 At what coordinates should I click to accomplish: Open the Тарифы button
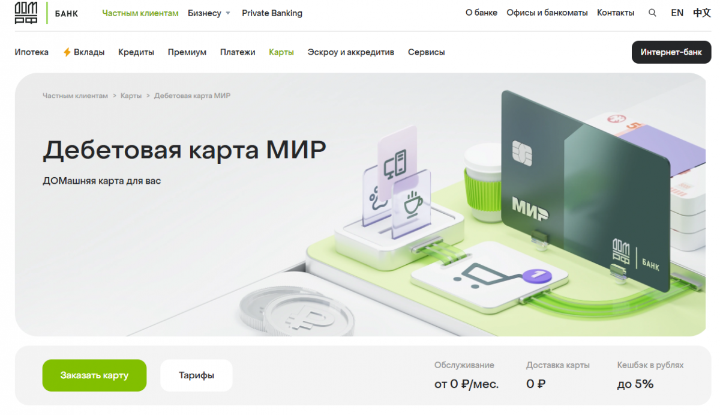click(196, 375)
